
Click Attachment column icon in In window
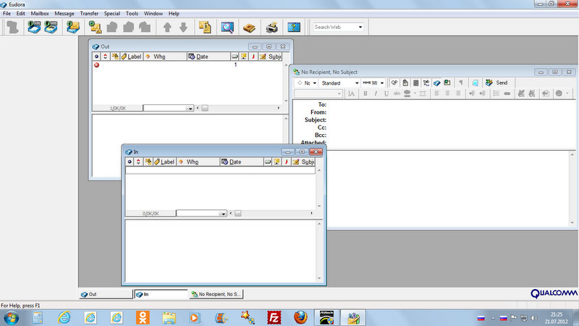click(x=148, y=162)
